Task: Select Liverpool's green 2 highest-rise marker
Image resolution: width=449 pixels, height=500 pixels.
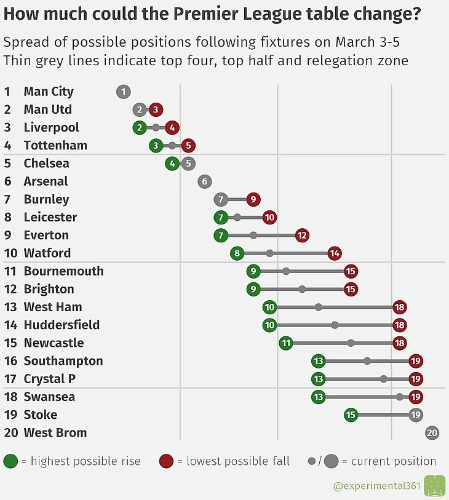Action: [x=140, y=127]
